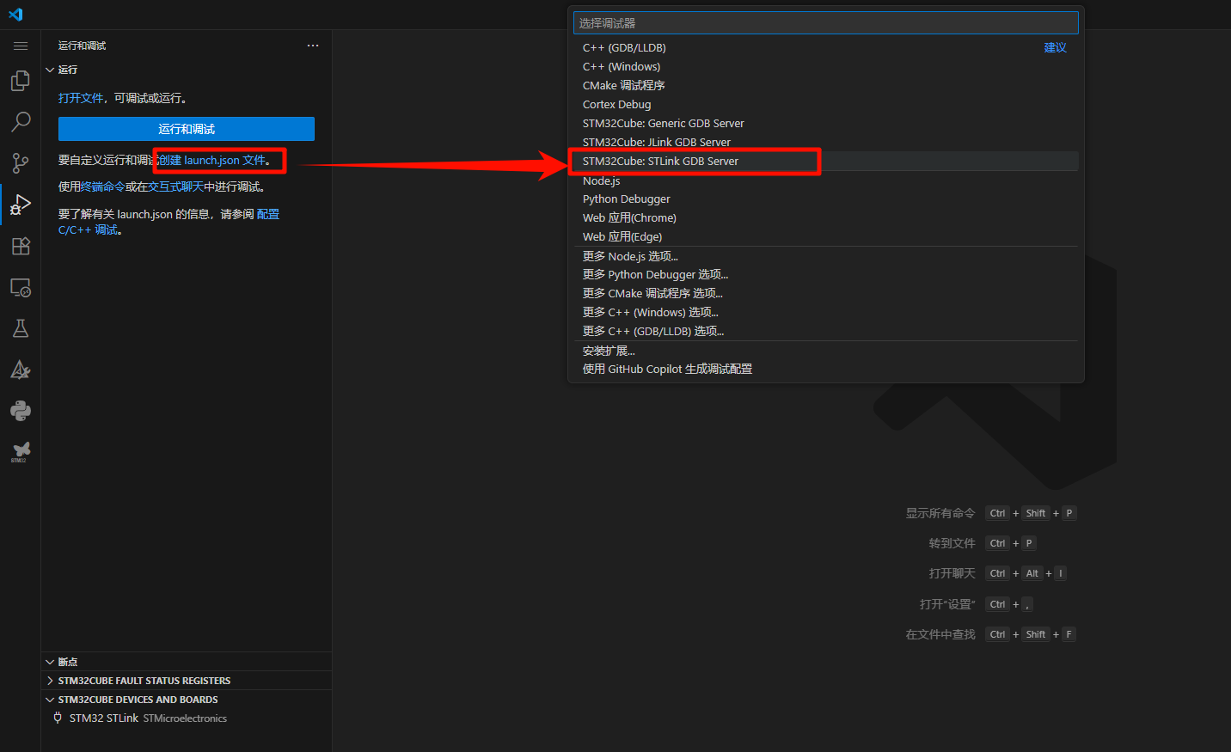Select the Run and Debug activity icon
The width and height of the screenshot is (1231, 752).
21,205
